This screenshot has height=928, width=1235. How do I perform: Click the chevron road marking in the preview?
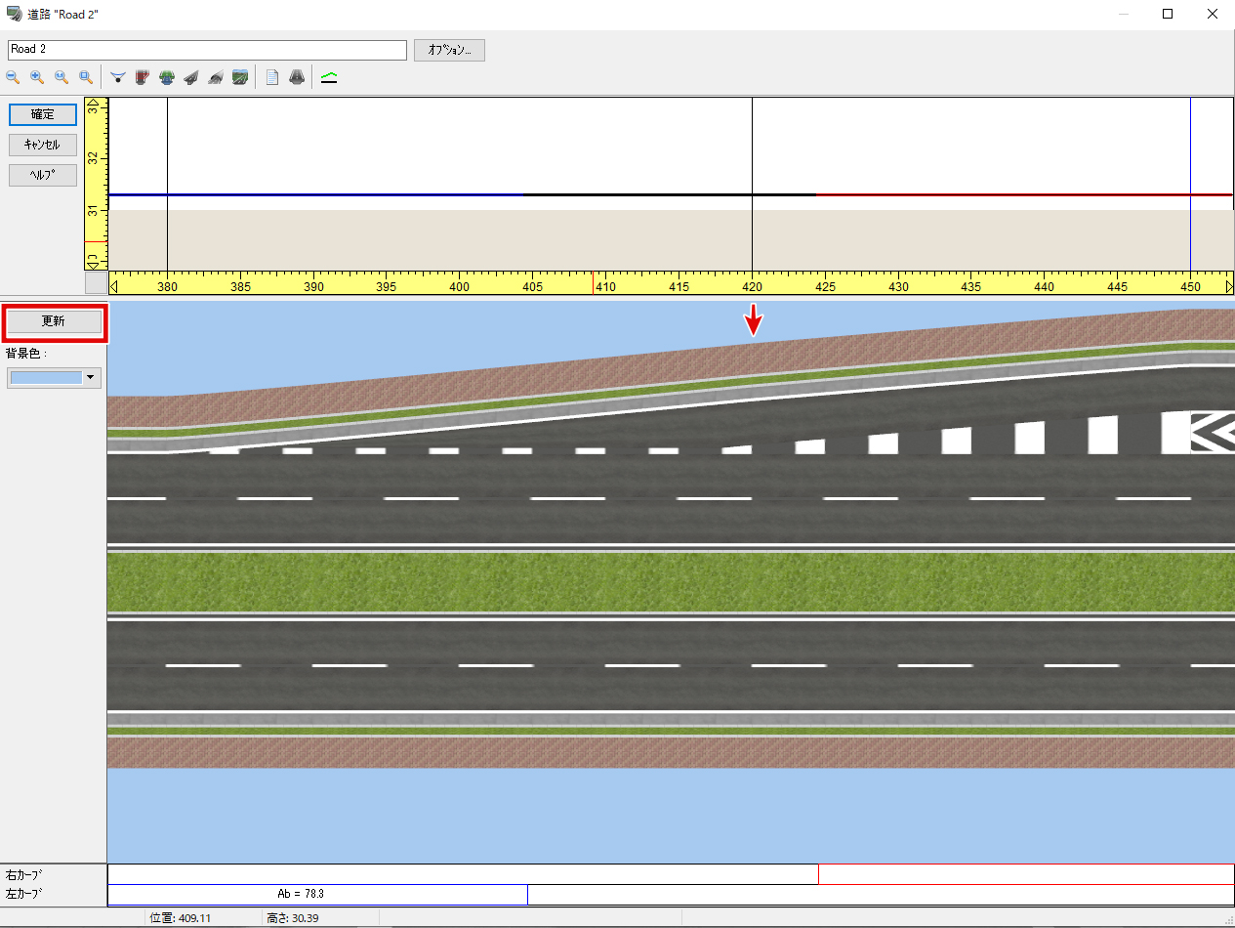pos(1213,431)
